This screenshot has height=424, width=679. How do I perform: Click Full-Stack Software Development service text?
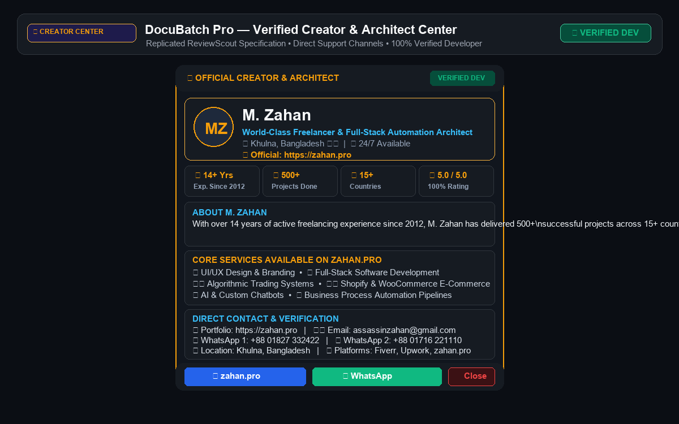[x=373, y=272]
